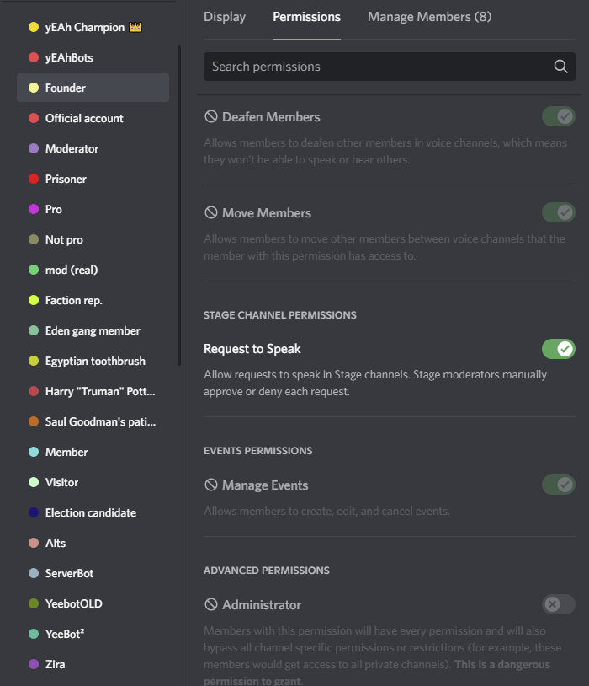This screenshot has width=589, height=686.
Task: Toggle the Manage Events switch
Action: (558, 485)
